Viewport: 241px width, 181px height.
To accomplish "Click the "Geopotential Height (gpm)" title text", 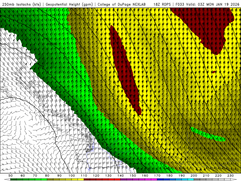I will 69,4.
